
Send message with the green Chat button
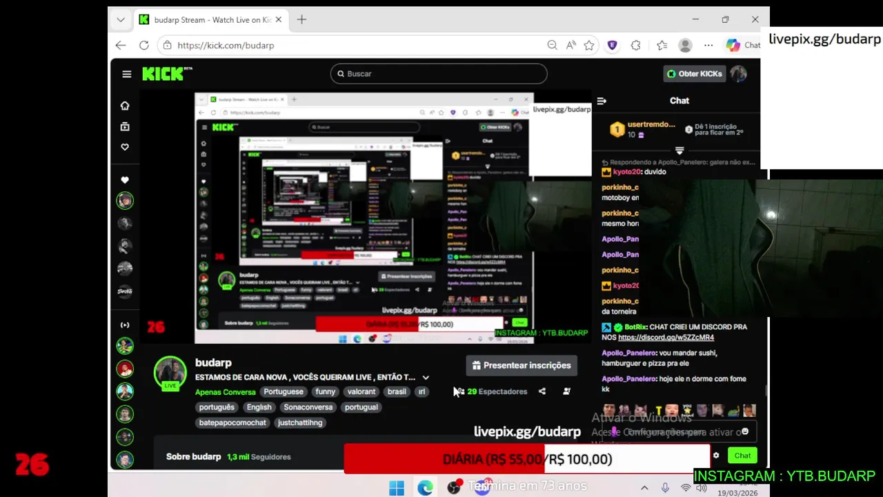[742, 456]
